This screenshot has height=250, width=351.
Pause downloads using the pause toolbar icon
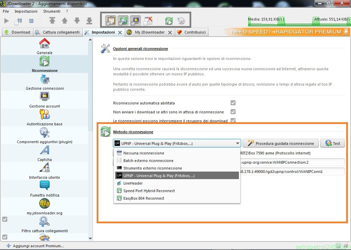click(x=19, y=21)
